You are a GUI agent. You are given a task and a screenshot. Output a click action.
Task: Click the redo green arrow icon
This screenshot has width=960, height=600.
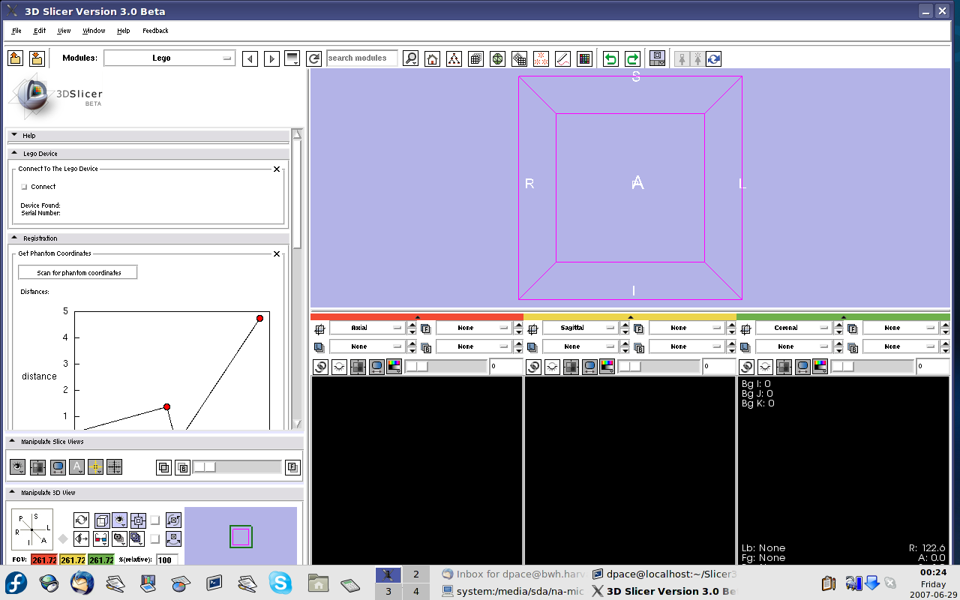point(632,58)
